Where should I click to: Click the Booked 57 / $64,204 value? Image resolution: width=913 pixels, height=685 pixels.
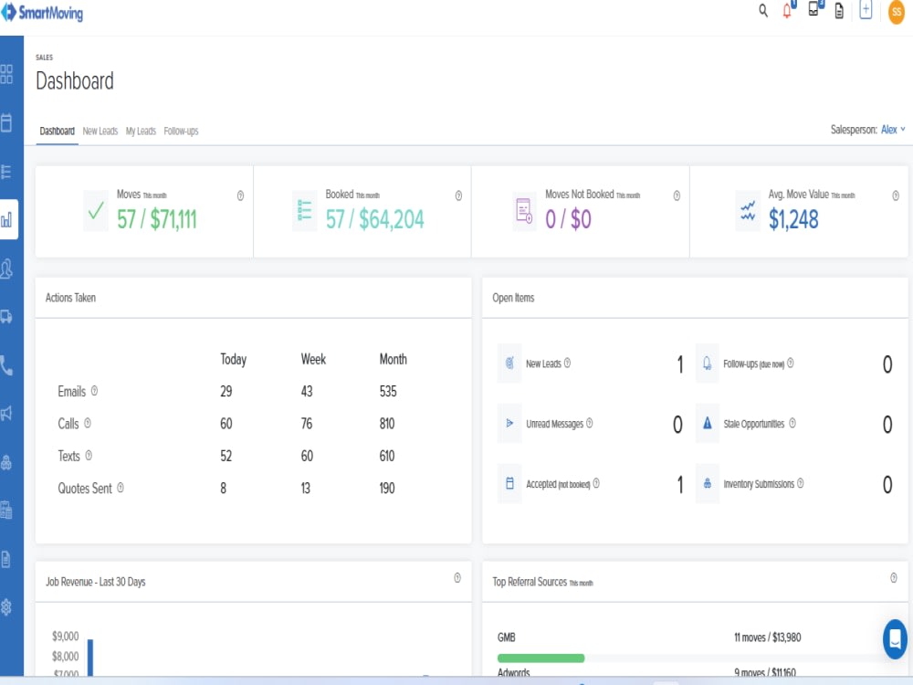tap(374, 219)
